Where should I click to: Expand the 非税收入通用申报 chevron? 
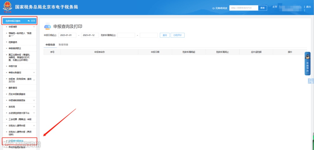coord(34,125)
